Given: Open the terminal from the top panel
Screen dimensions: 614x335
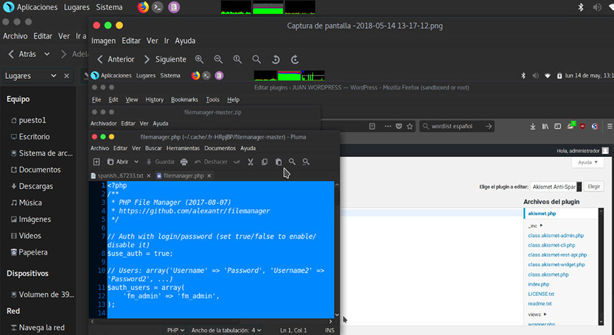Looking at the screenshot, I should tap(159, 8).
